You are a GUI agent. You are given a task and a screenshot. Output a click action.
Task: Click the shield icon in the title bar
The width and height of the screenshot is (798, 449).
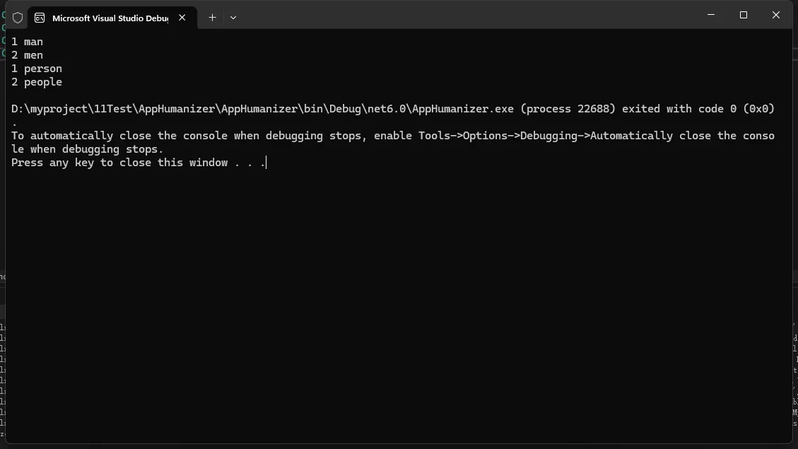(x=18, y=18)
